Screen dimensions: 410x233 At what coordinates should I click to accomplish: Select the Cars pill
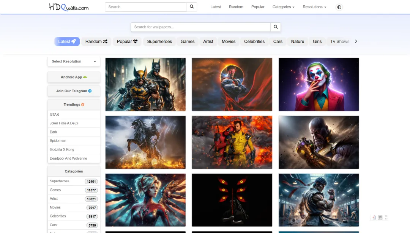pos(278,42)
